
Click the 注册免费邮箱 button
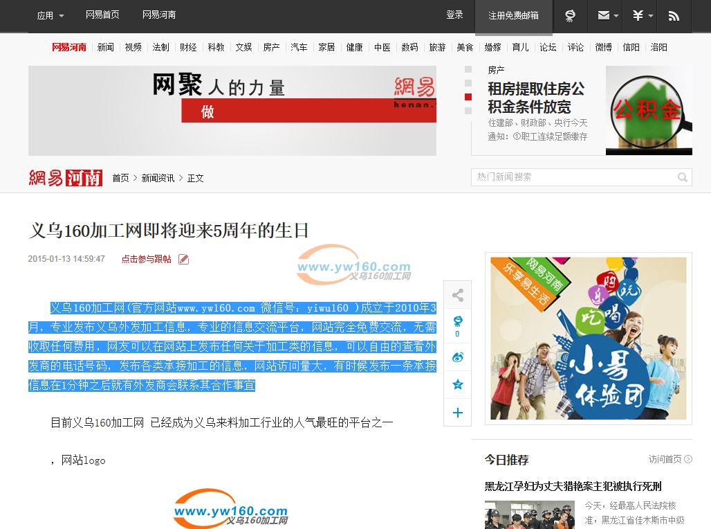click(513, 15)
